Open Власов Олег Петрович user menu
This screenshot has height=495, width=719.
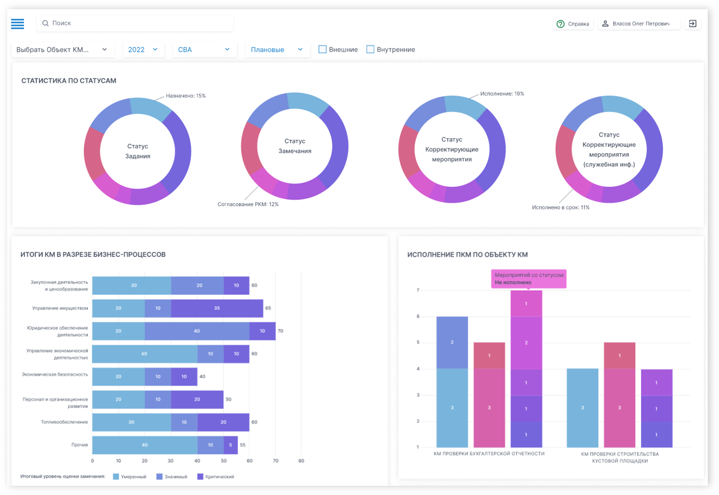pyautogui.click(x=639, y=24)
